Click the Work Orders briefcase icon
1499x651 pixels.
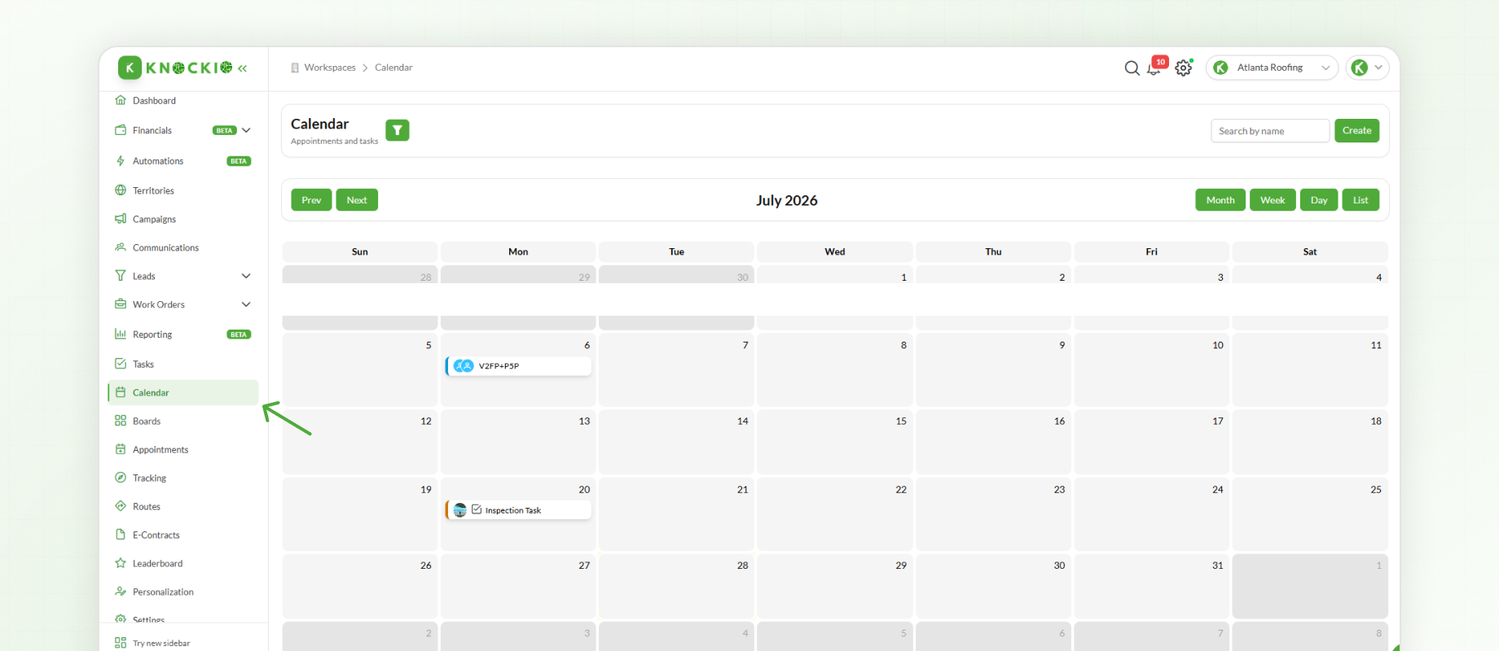pyautogui.click(x=121, y=304)
